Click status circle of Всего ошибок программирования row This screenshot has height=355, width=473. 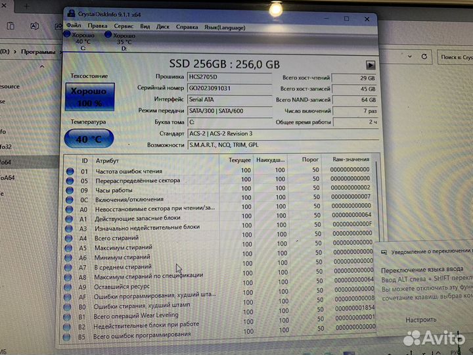(66, 337)
